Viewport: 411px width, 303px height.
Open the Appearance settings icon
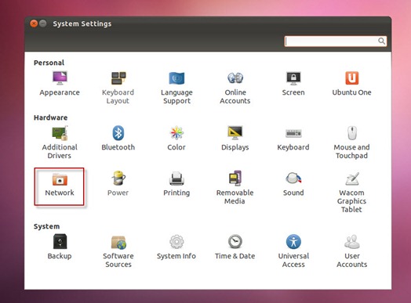60,78
